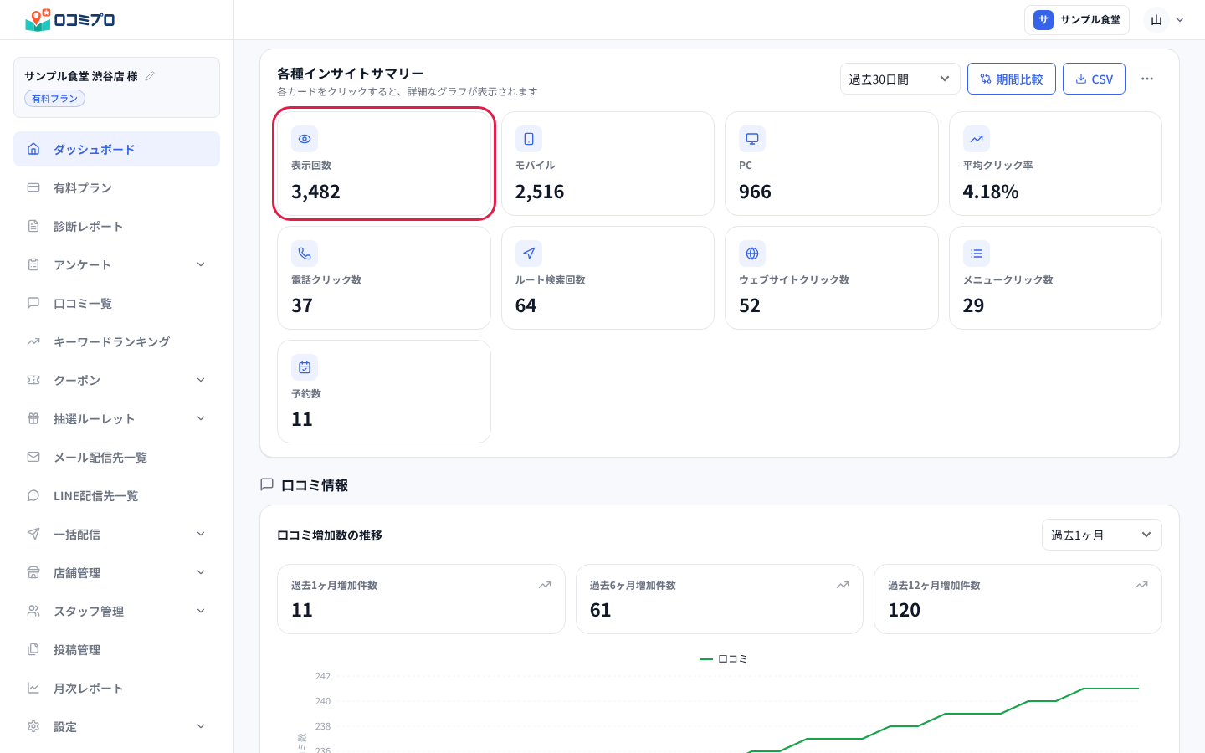Viewport: 1205px width, 753px height.
Task: Click the eye icon on 表示回数 card
Action: pyautogui.click(x=305, y=139)
